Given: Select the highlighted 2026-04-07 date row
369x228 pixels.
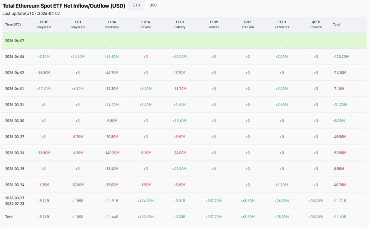Looking at the screenshot, I should (x=15, y=41).
